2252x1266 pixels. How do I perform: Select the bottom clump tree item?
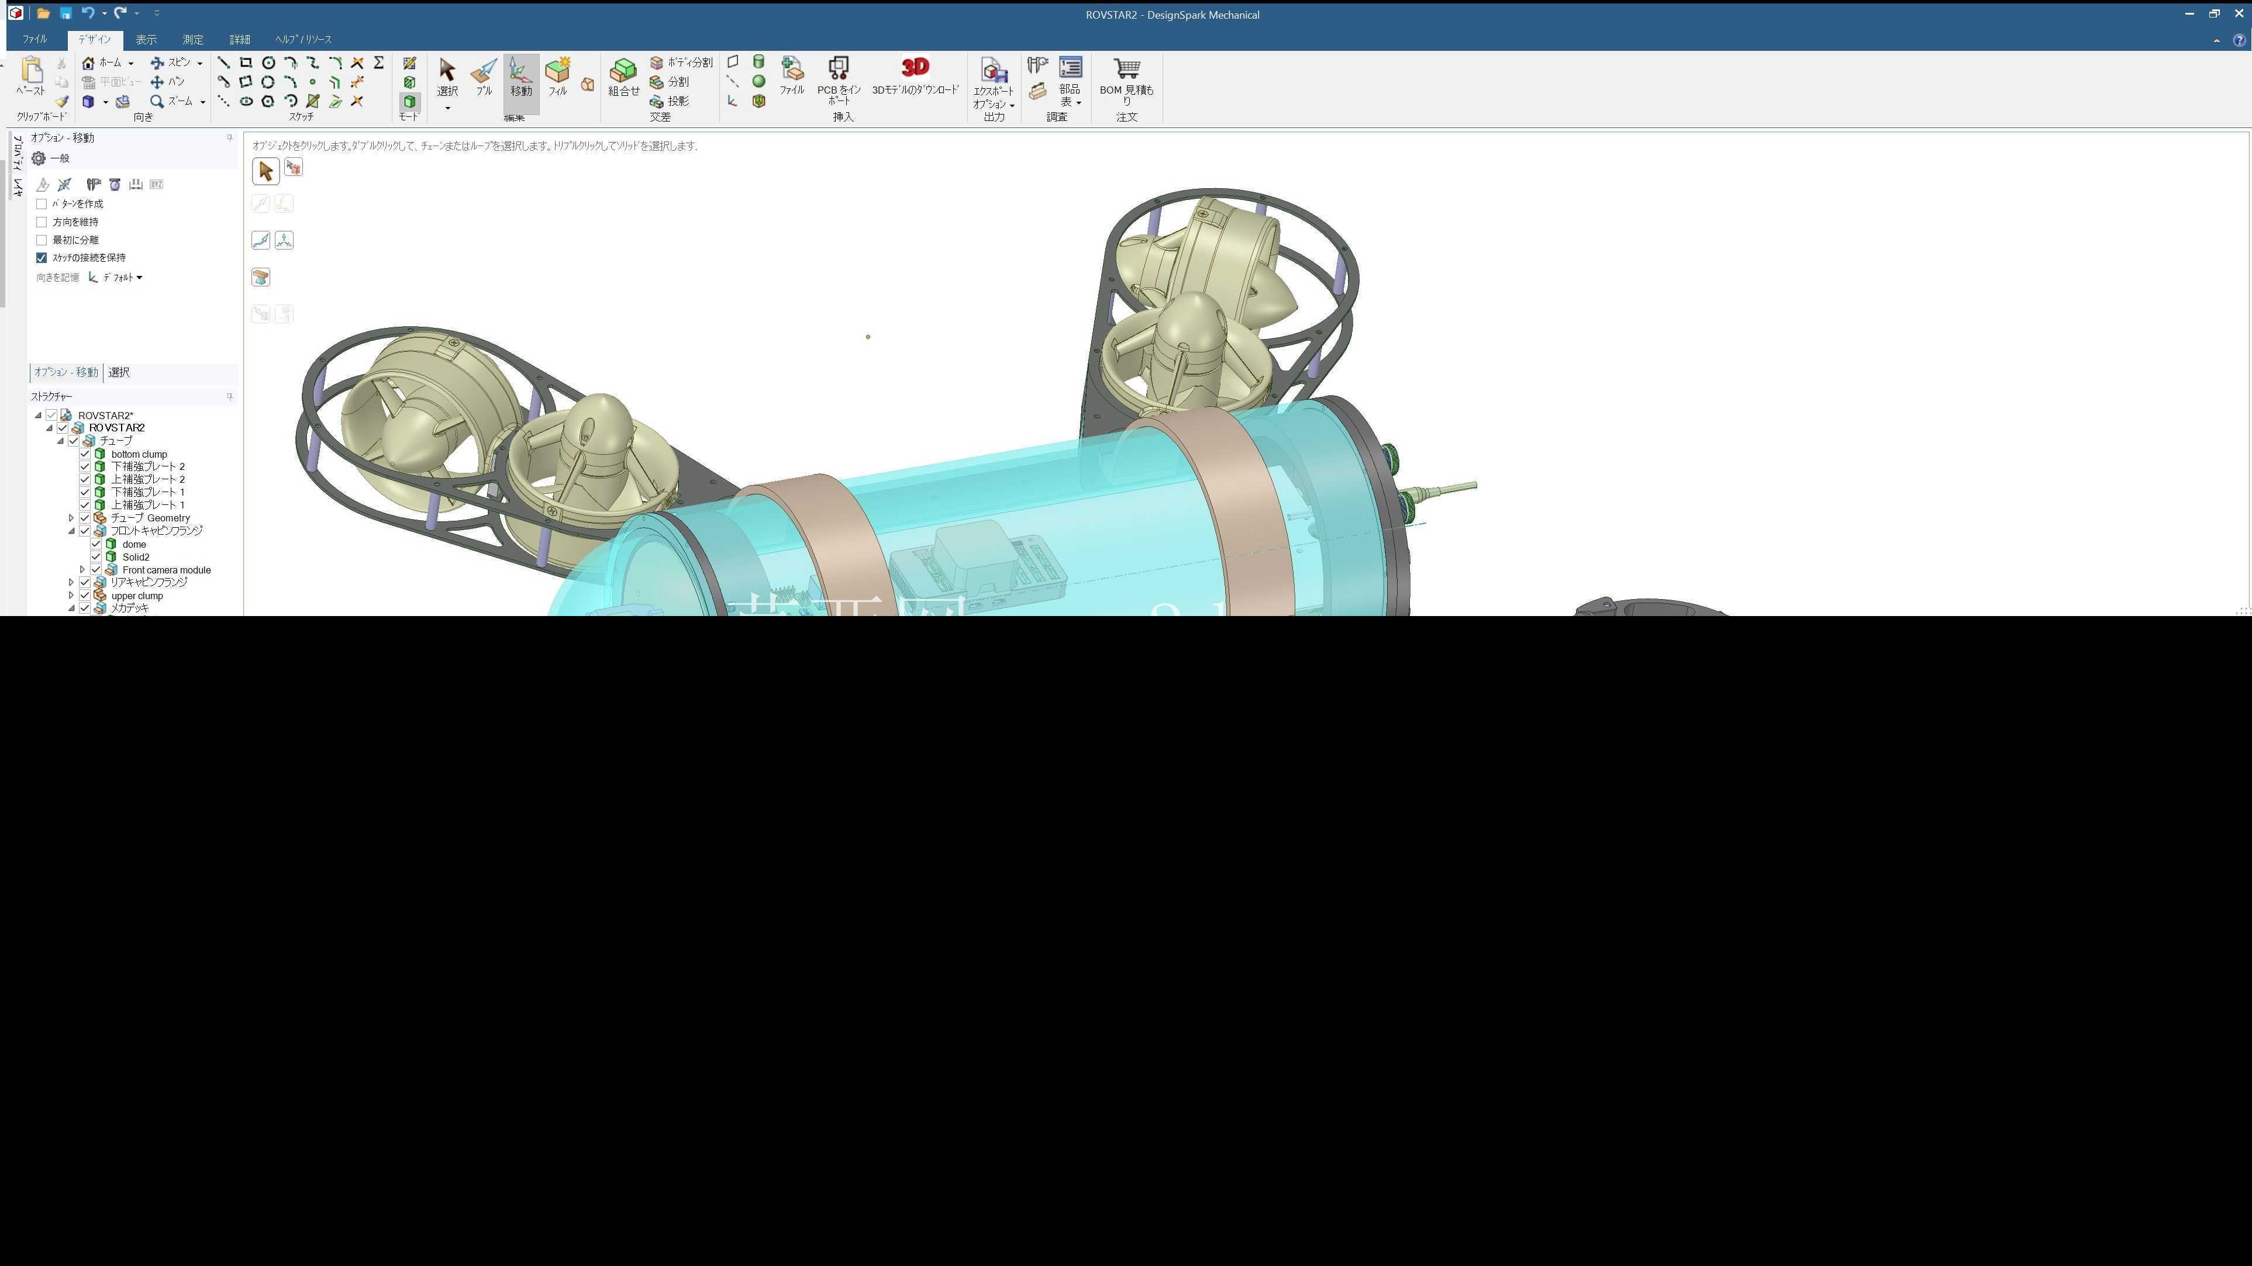[x=139, y=454]
